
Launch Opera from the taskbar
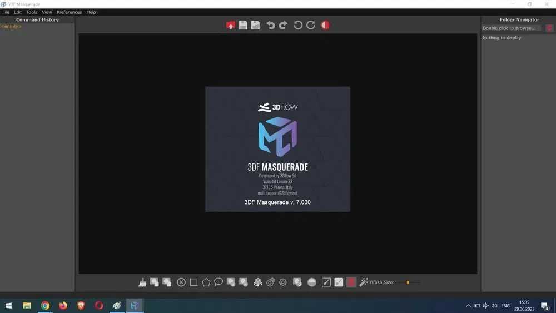[x=99, y=305]
